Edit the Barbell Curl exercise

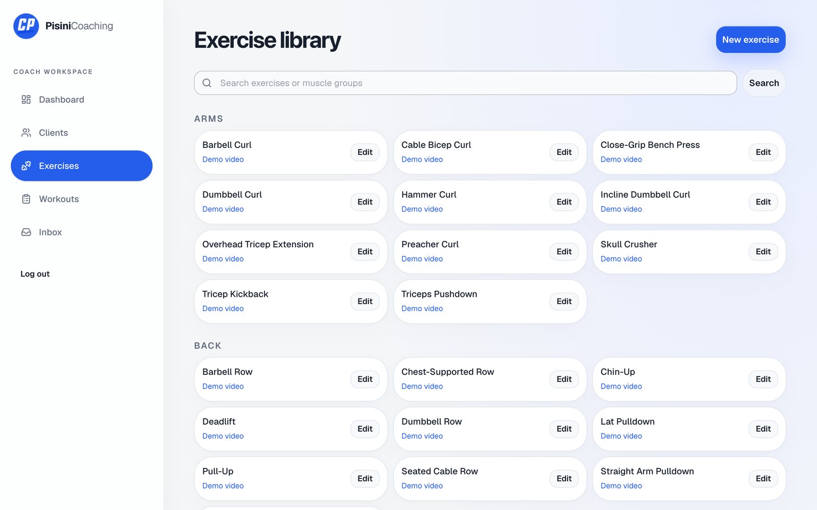(365, 152)
